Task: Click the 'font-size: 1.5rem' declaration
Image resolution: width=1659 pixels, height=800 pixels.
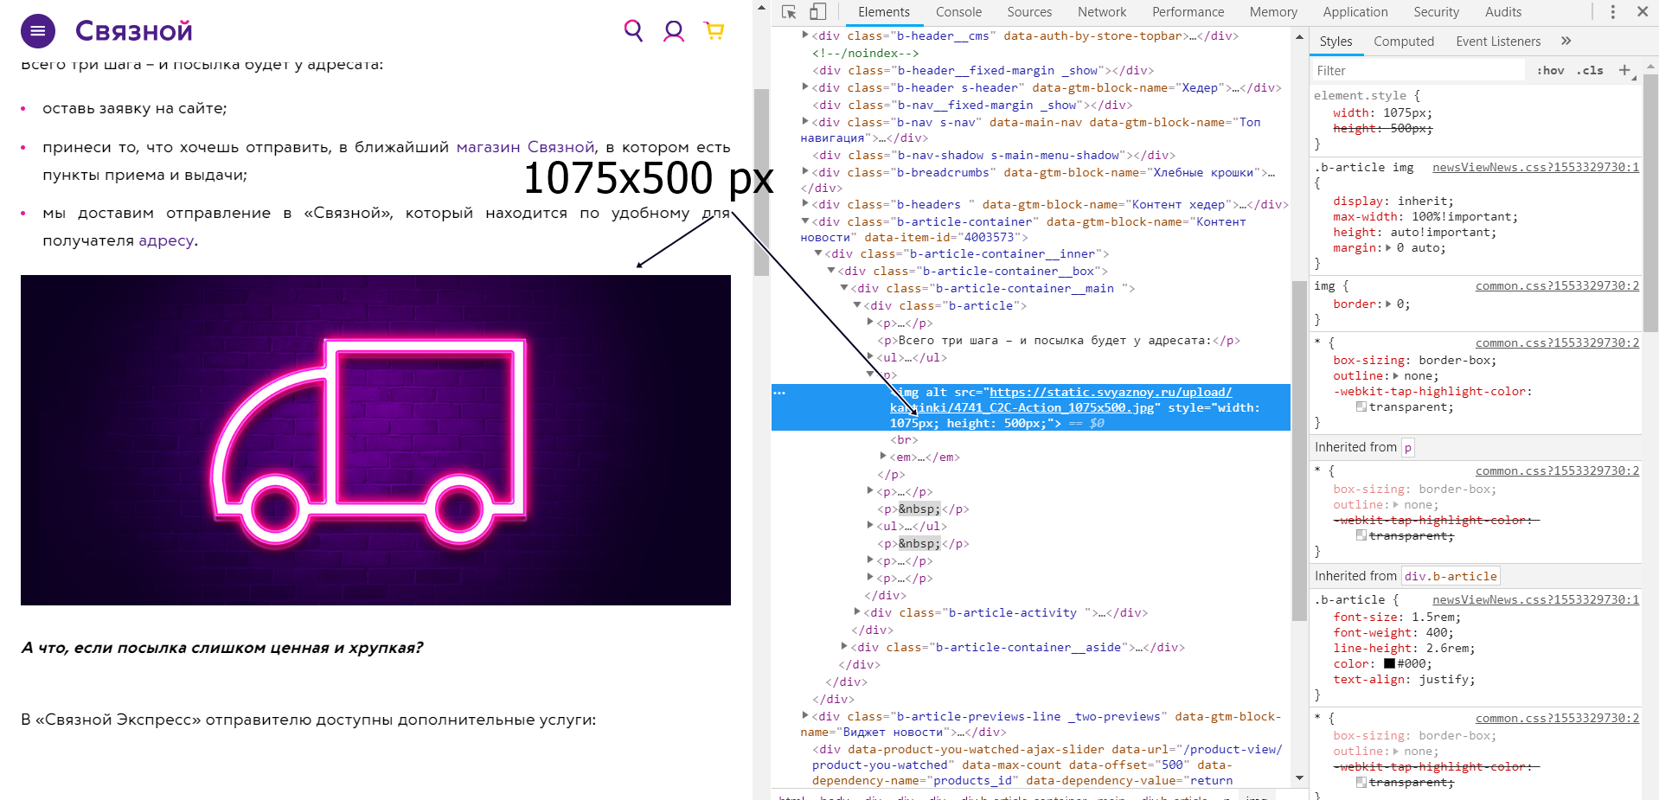Action: coord(1397,617)
